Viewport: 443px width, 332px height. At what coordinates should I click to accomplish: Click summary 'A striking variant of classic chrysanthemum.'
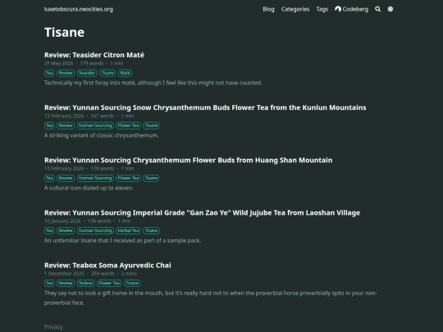(101, 135)
